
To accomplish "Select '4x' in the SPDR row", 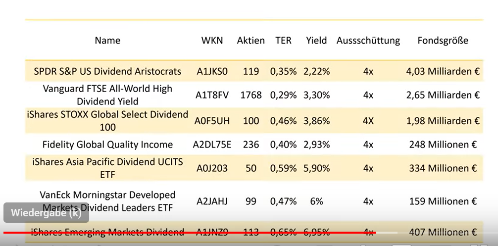I will 368,71.
